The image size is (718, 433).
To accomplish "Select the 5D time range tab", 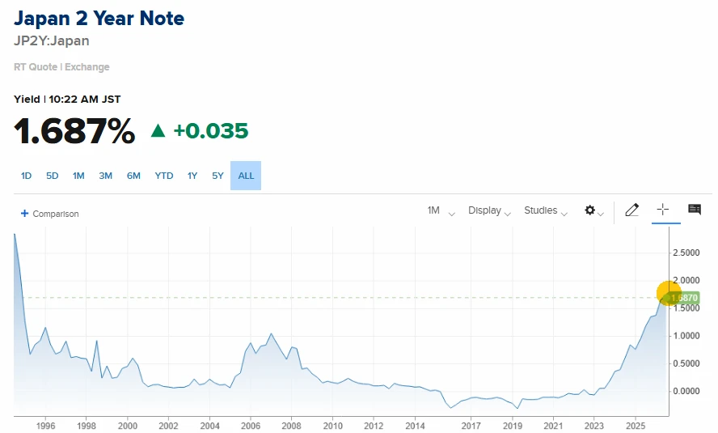I will [53, 176].
